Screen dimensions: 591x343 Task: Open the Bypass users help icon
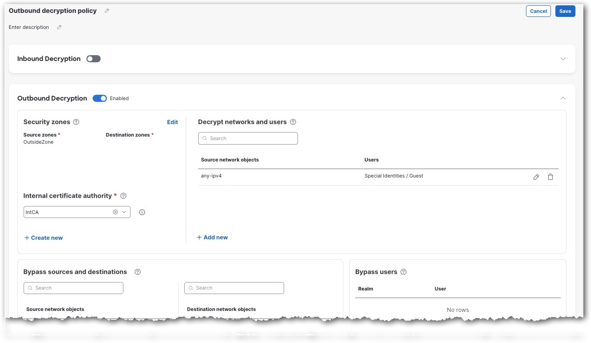[x=404, y=271]
